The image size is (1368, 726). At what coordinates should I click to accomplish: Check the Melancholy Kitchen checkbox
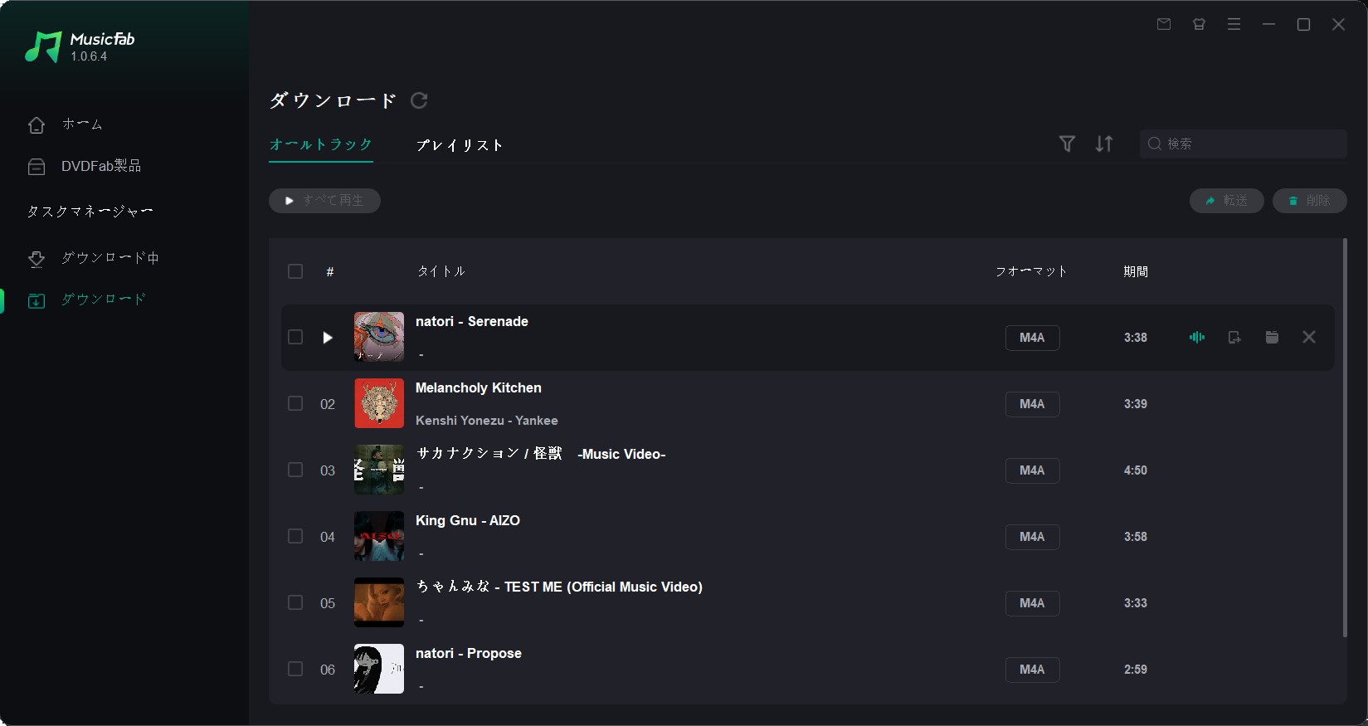pos(295,403)
